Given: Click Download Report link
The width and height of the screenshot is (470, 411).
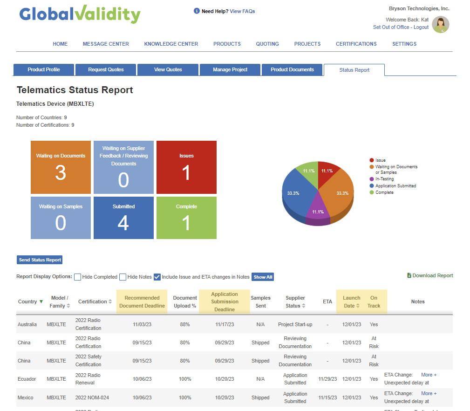Looking at the screenshot, I should pyautogui.click(x=433, y=275).
